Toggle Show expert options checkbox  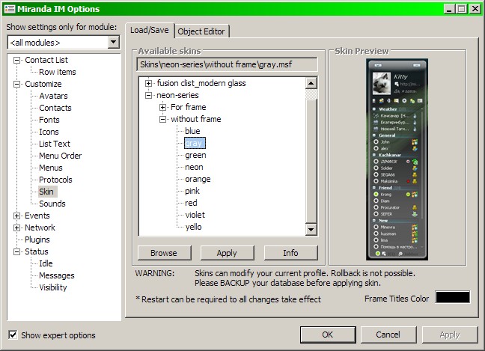tap(13, 335)
